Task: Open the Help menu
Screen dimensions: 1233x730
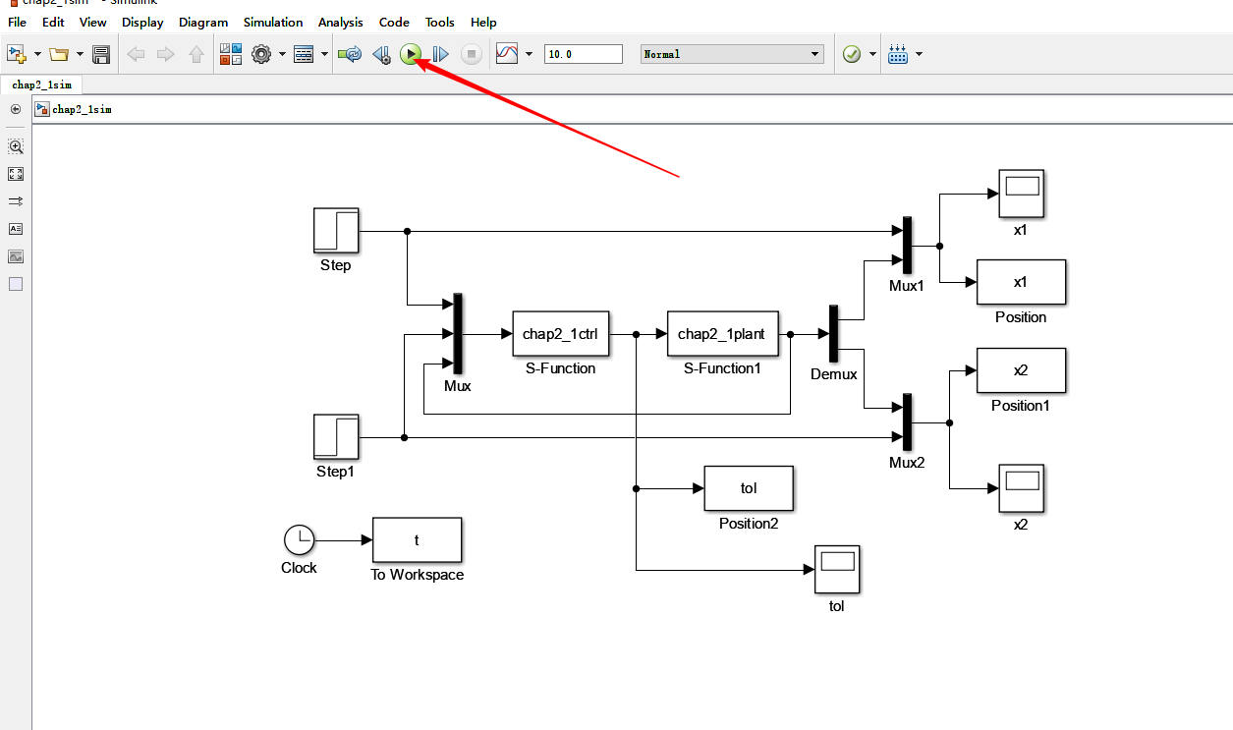Action: (483, 22)
